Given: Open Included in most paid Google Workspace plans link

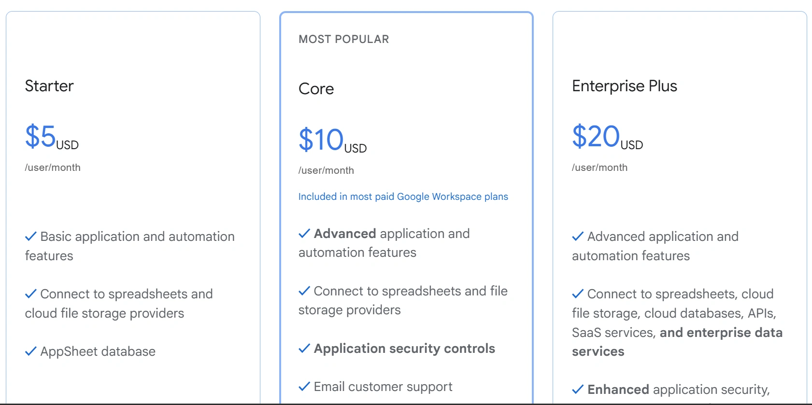Looking at the screenshot, I should tap(403, 196).
